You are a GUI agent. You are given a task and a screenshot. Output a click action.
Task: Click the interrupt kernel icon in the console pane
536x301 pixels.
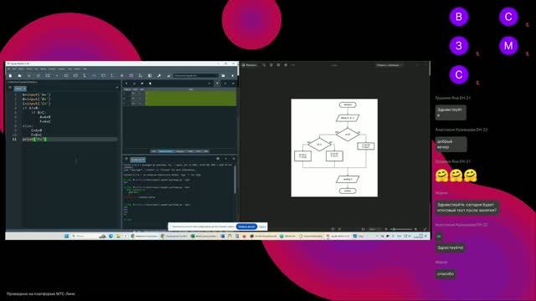click(218, 158)
